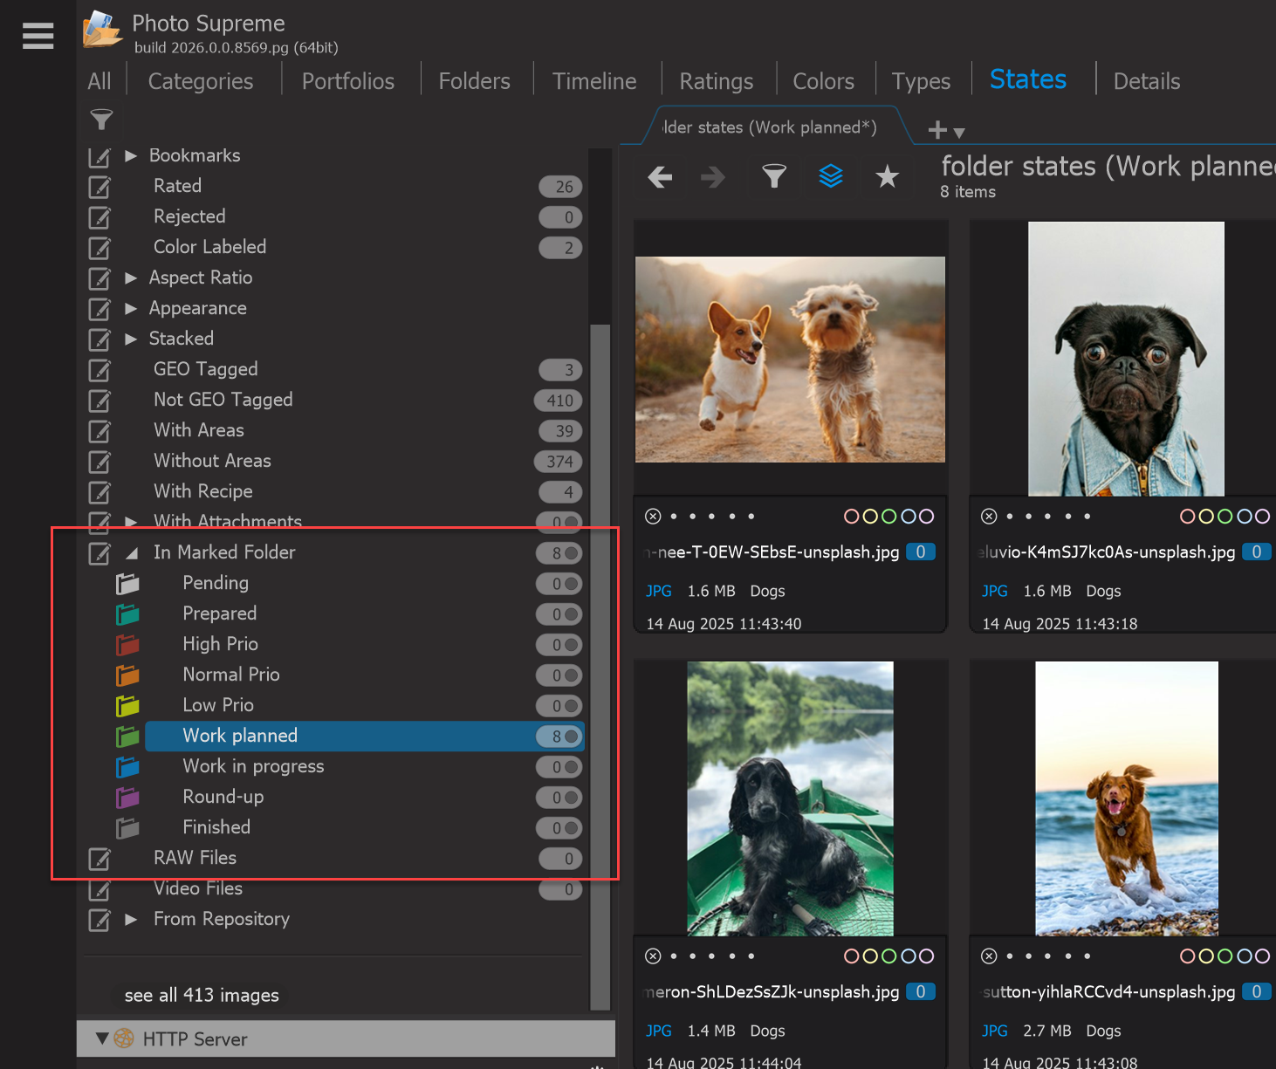The width and height of the screenshot is (1276, 1069).
Task: Clear rating on the corgi photo
Action: click(653, 517)
